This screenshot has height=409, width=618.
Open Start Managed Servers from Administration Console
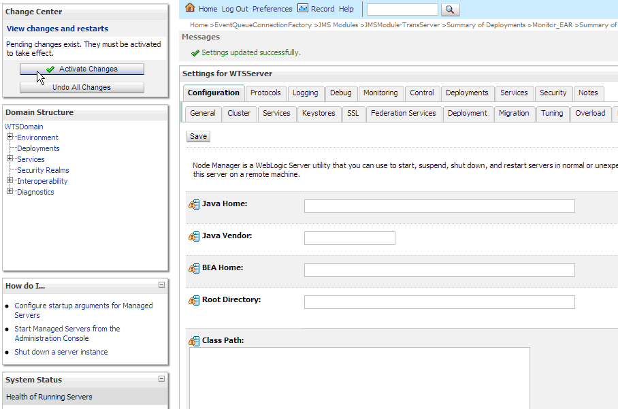point(67,333)
